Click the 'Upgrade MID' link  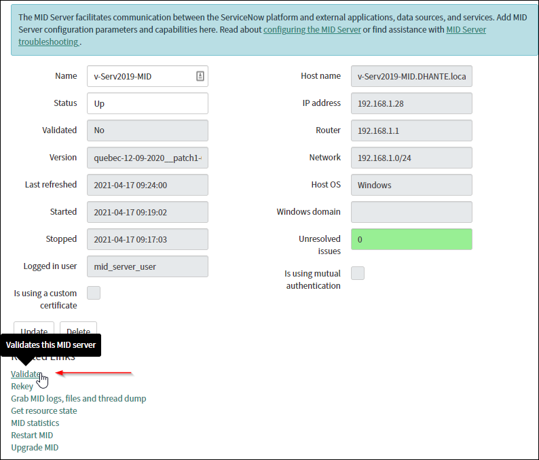35,448
